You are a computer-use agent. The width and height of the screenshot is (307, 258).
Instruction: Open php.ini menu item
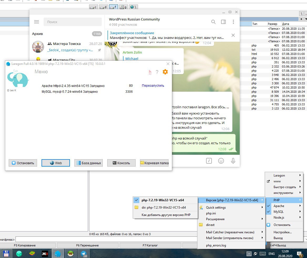[x=231, y=213]
